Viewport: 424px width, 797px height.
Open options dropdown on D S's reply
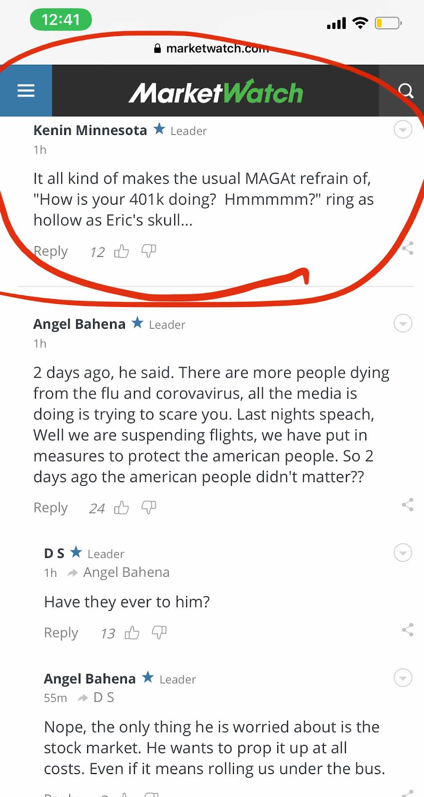click(x=403, y=552)
